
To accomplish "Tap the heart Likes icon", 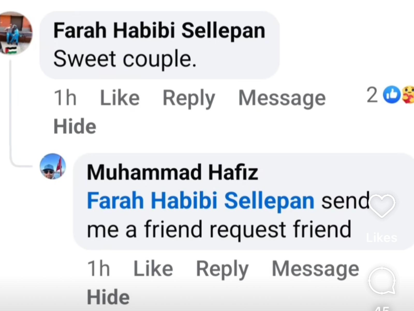I will tap(382, 206).
